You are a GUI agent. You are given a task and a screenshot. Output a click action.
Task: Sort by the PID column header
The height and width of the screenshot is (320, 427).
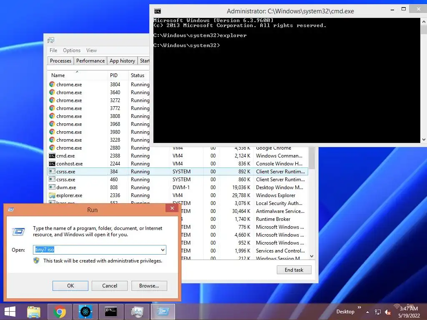click(x=118, y=75)
